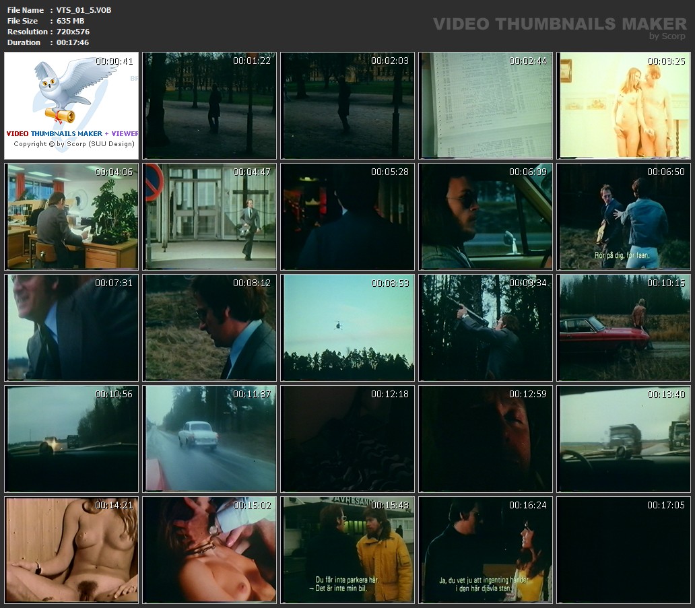The width and height of the screenshot is (695, 608).
Task: Click the Duration 00:17:46 text
Action: point(72,42)
